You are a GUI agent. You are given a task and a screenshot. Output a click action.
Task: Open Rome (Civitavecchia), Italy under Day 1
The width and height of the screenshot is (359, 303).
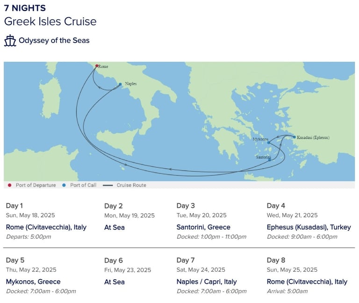(46, 227)
